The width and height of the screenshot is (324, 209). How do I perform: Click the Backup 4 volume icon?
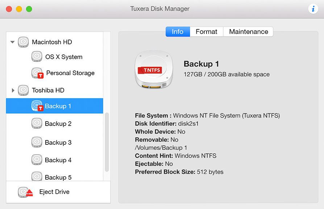37,160
